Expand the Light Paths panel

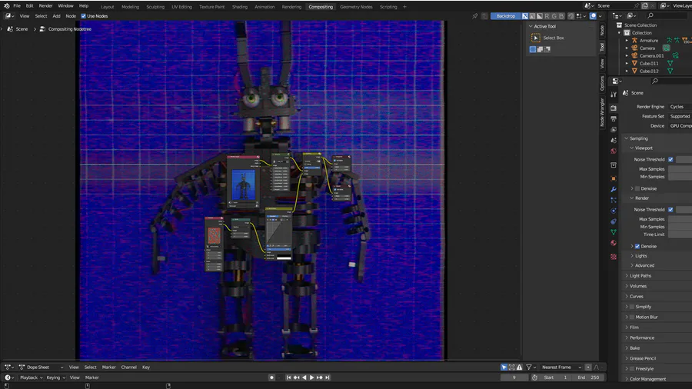point(640,276)
